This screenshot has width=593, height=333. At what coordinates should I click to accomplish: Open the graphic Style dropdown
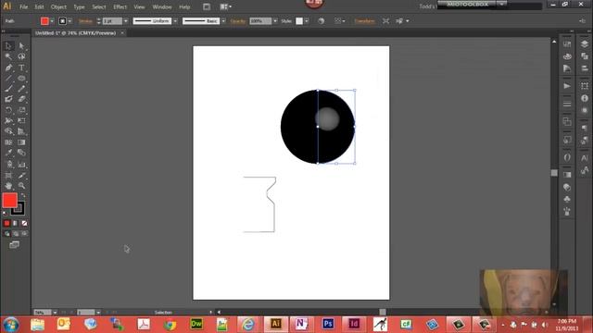point(307,21)
